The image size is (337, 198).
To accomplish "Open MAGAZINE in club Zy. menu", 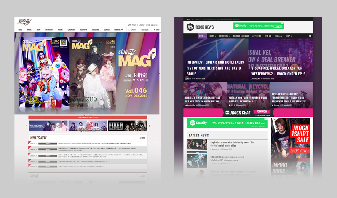I will (96, 29).
